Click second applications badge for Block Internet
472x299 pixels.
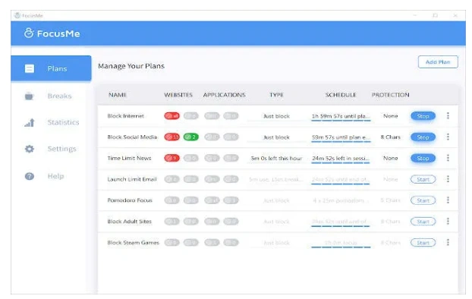point(231,116)
